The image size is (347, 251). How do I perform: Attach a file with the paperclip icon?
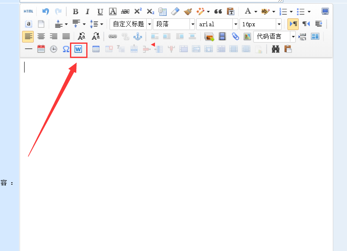coord(235,37)
